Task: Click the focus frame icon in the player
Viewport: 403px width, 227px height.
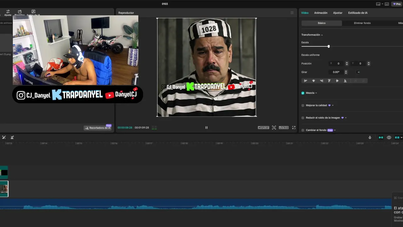Action: coord(274,128)
